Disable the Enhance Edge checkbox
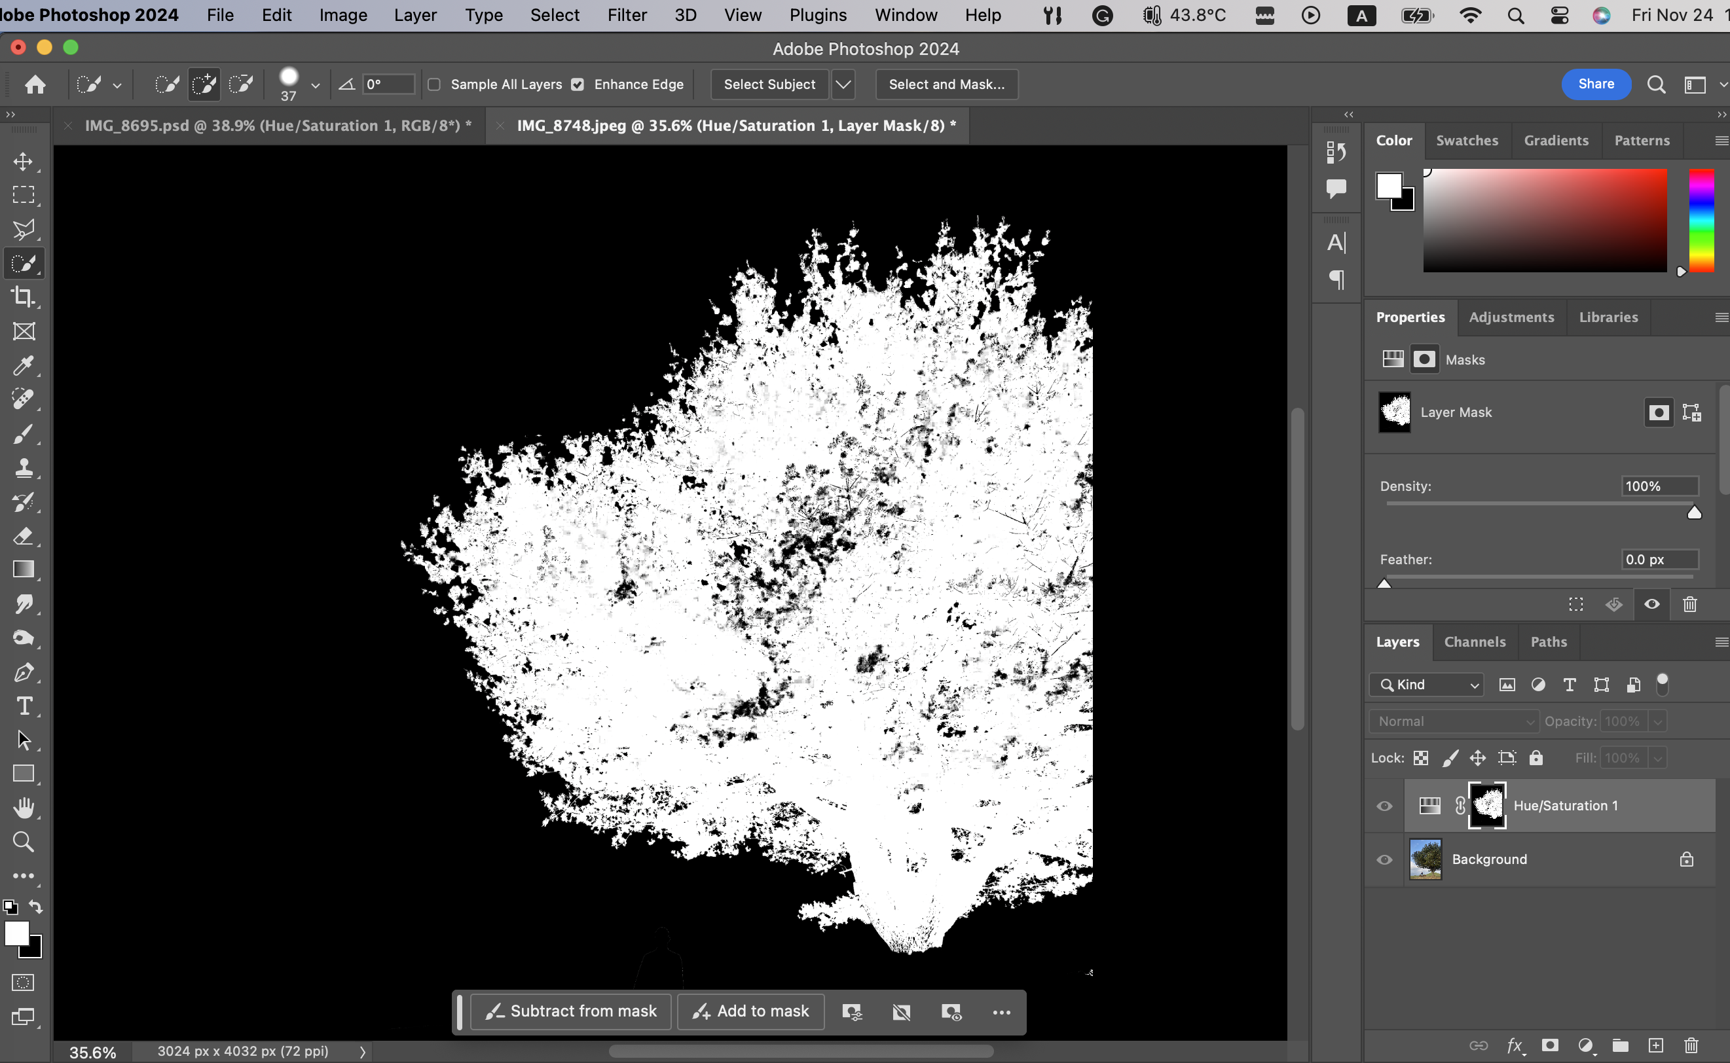This screenshot has height=1063, width=1730. click(578, 84)
